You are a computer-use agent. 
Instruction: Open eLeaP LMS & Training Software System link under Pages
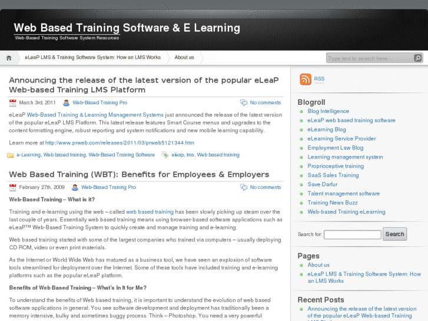(x=364, y=277)
